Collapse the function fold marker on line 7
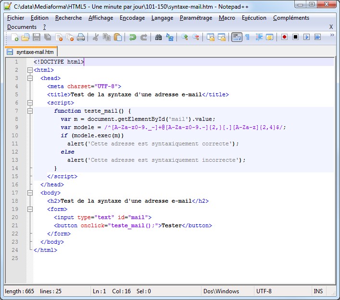Image resolution: width=340 pixels, height=300 pixels. pos(30,111)
